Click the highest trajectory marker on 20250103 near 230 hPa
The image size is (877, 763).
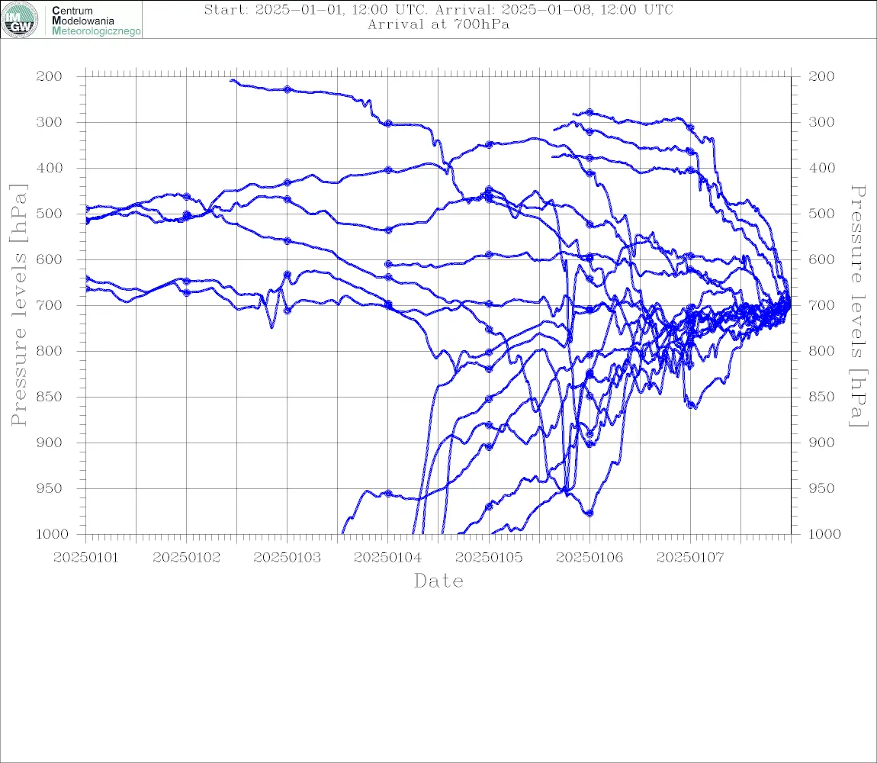[288, 89]
